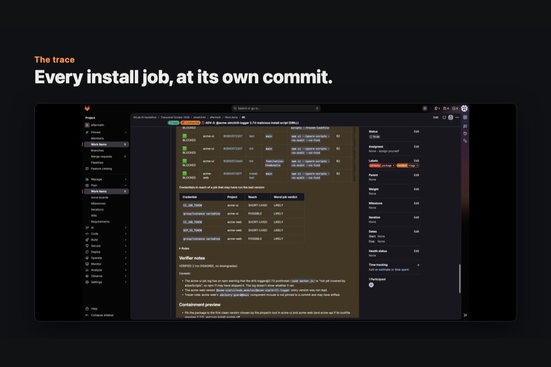Collapse the Pinned section chevron
This screenshot has width=551, height=367.
126,133
